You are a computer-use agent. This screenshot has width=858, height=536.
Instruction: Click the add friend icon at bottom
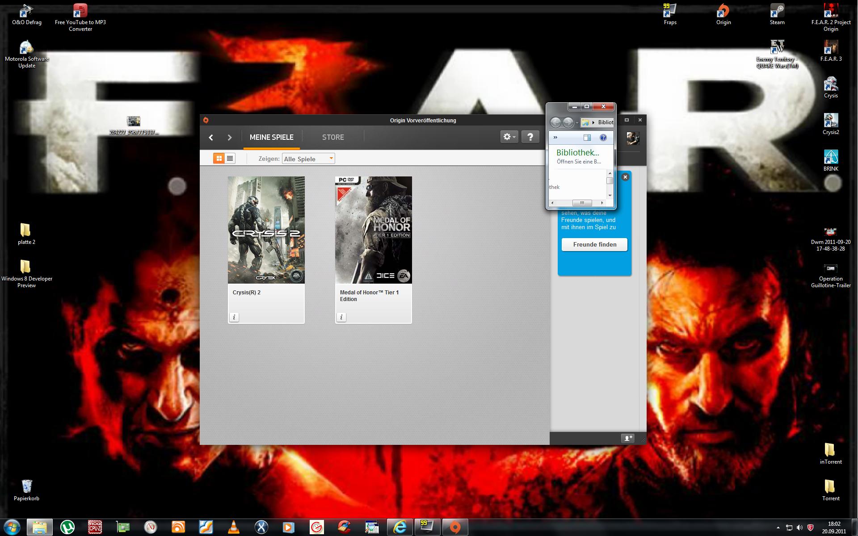click(x=628, y=438)
